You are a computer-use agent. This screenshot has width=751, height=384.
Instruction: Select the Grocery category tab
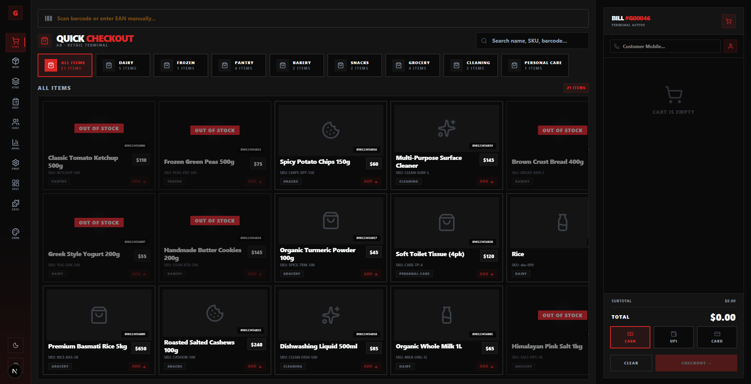coord(413,65)
